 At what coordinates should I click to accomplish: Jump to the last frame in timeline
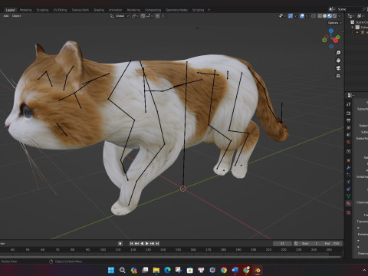point(157,243)
